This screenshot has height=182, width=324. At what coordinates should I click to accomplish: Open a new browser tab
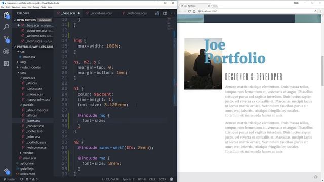pos(215,6)
